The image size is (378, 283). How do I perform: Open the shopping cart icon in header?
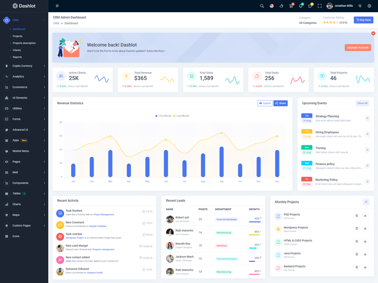[291, 6]
